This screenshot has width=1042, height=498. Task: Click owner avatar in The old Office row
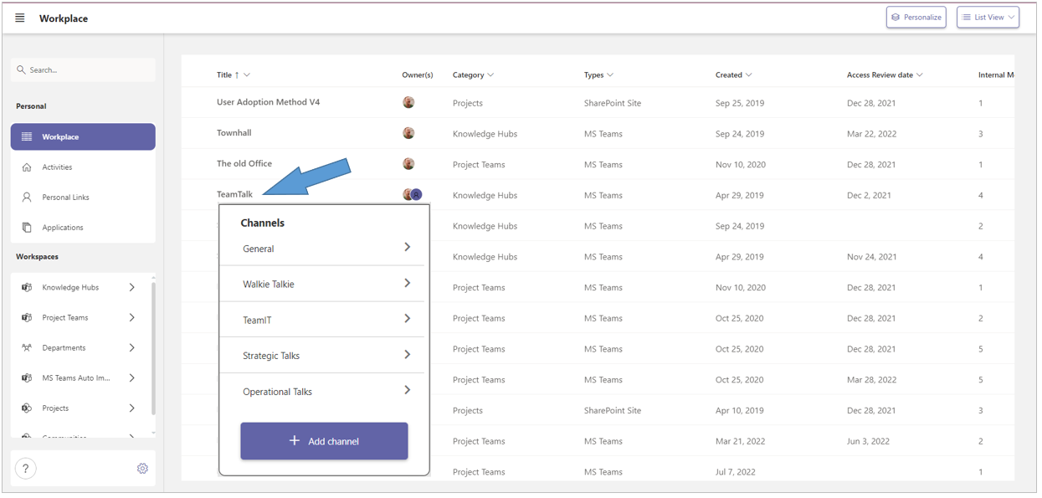point(408,164)
